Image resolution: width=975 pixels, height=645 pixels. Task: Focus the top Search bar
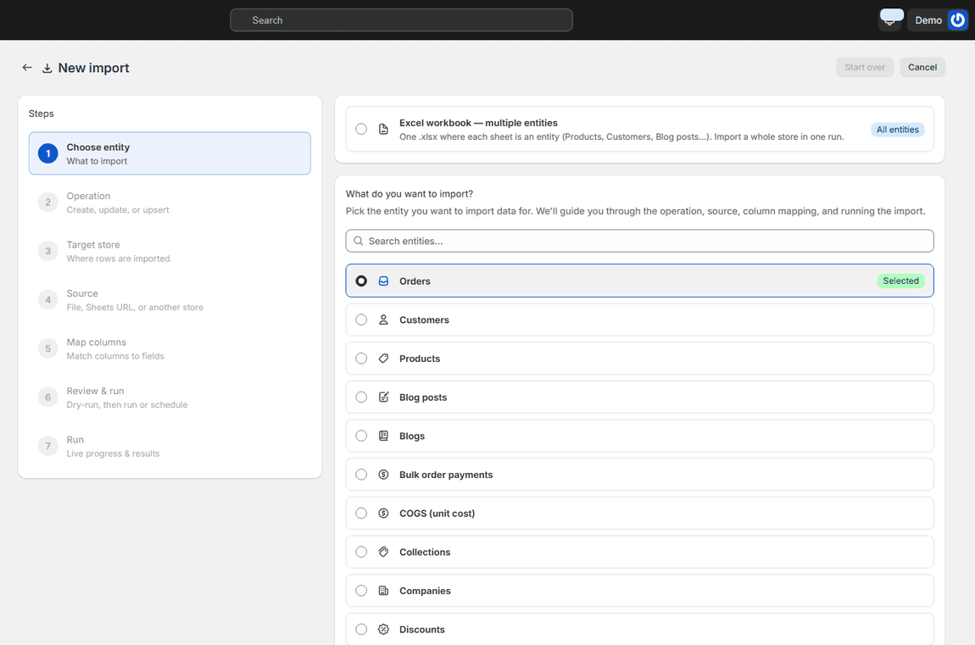(401, 19)
